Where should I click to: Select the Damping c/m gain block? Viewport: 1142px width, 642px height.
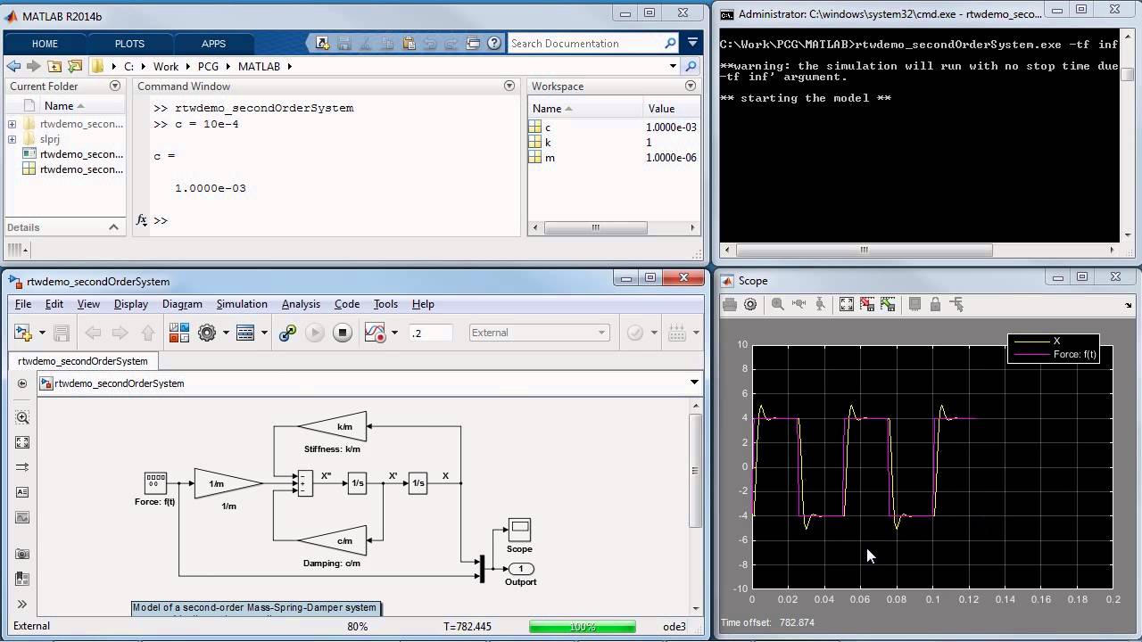pyautogui.click(x=333, y=540)
